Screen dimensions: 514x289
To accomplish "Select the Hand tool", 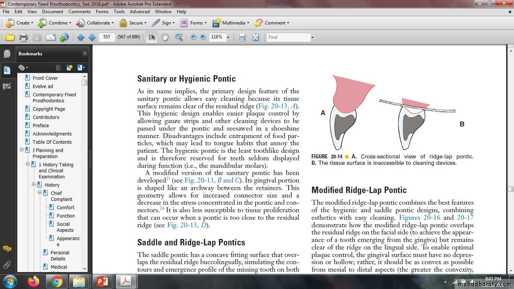I will pyautogui.click(x=165, y=37).
